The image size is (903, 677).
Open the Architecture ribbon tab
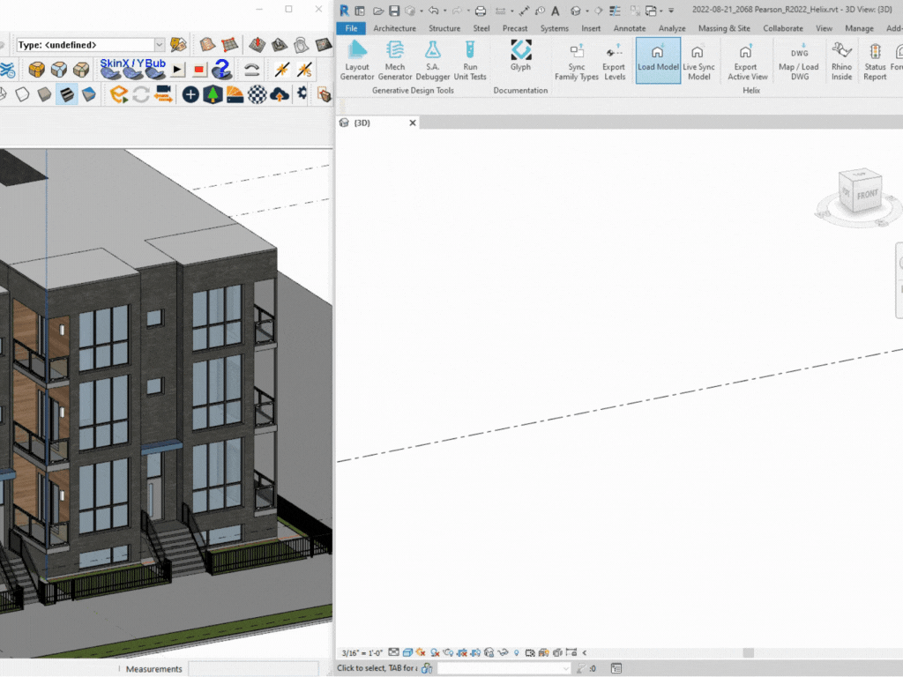pyautogui.click(x=394, y=28)
